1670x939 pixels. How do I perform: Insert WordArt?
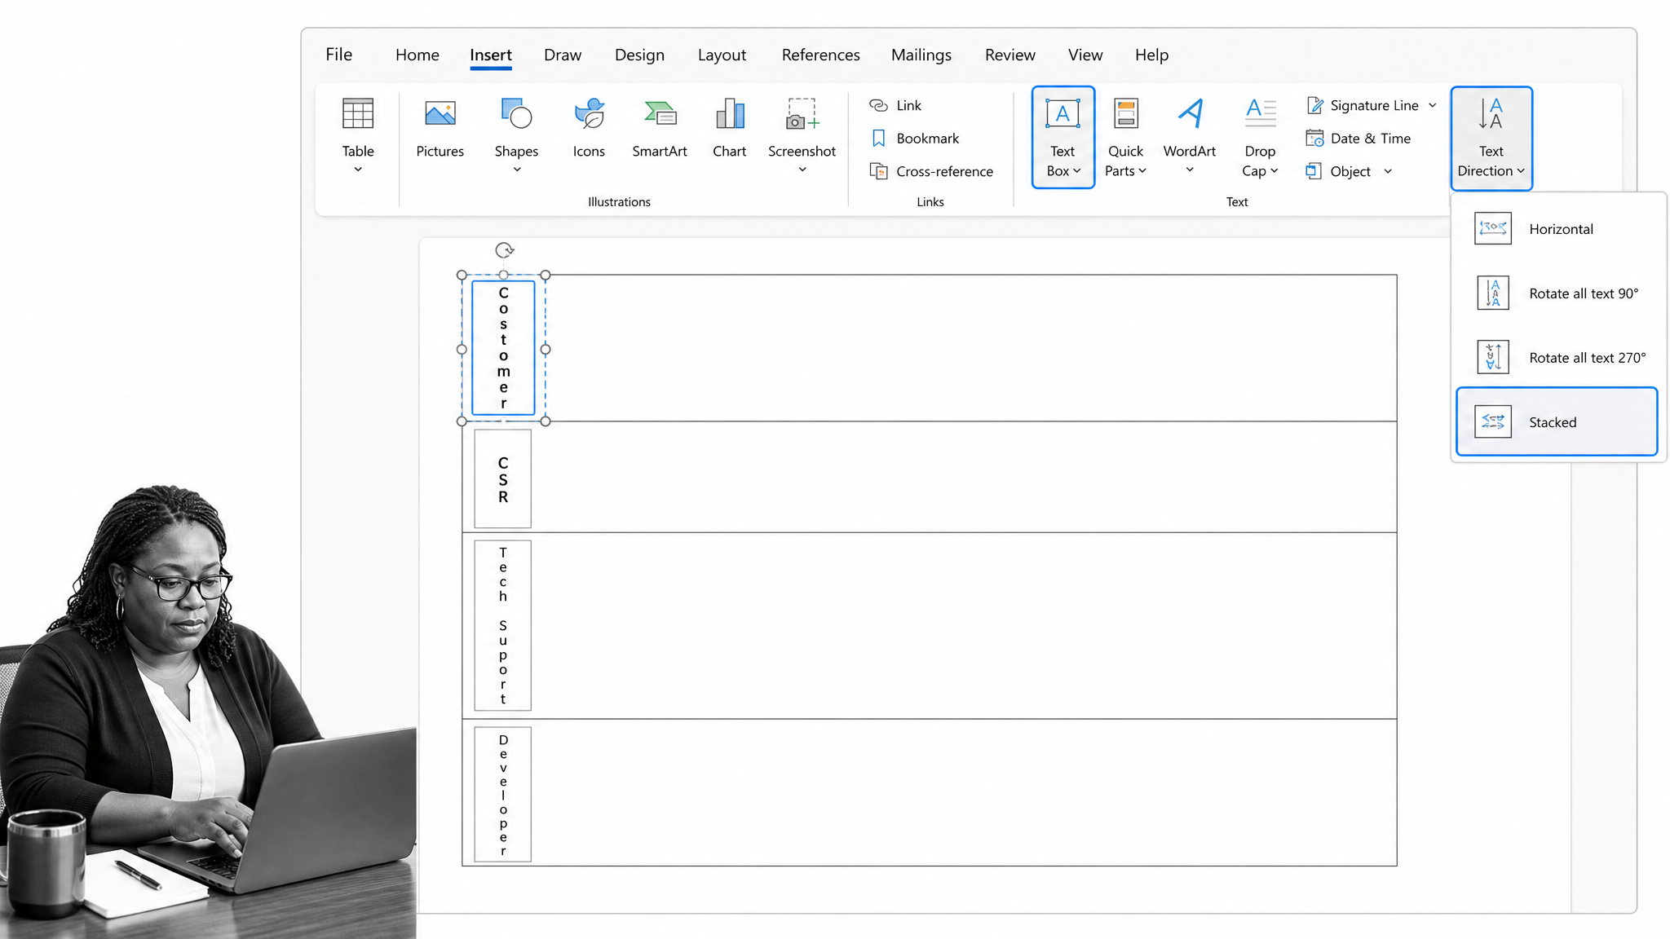tap(1190, 134)
